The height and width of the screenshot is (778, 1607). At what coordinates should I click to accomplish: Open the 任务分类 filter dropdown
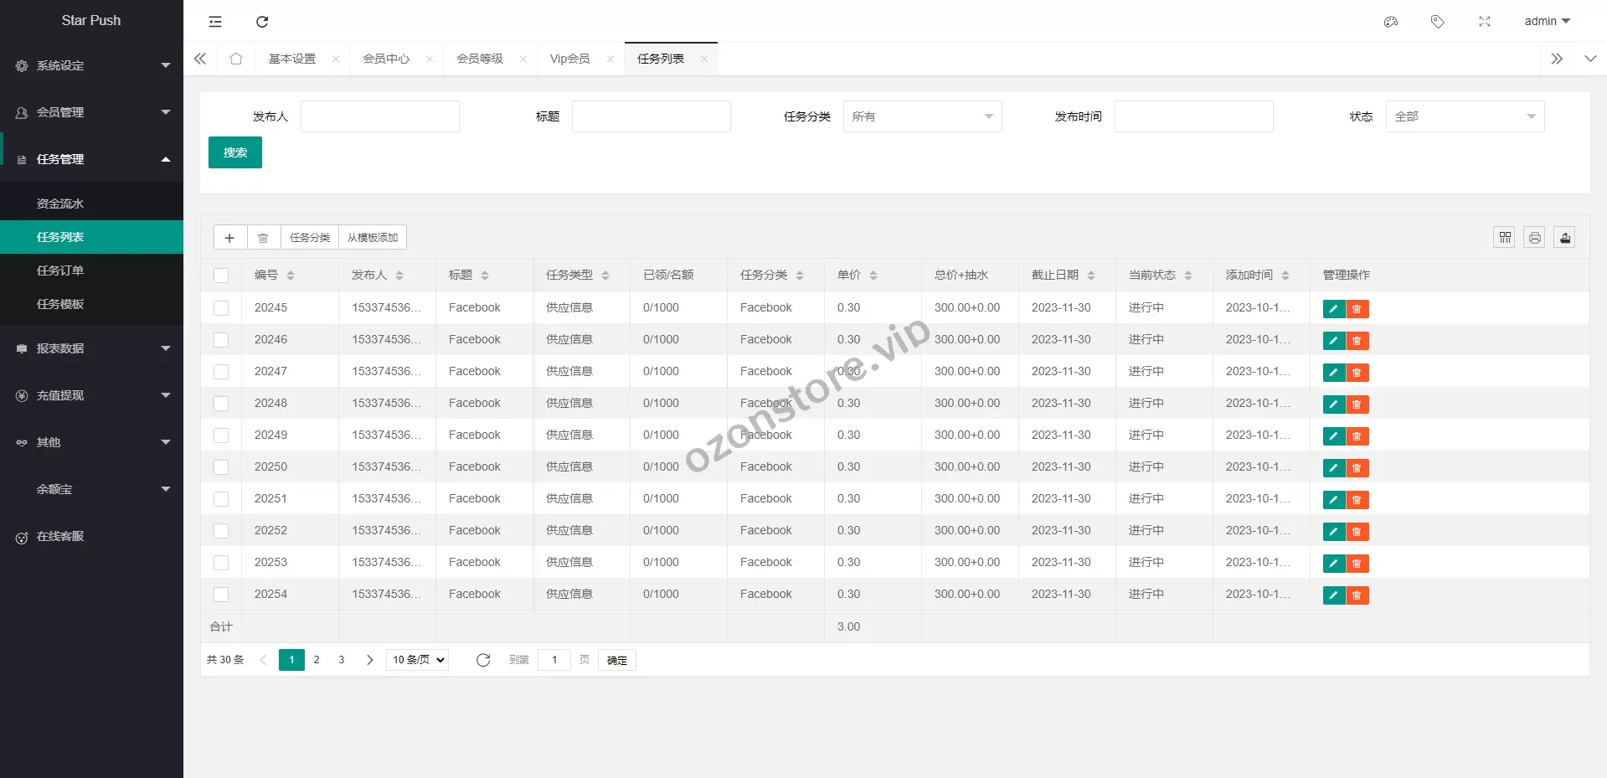922,116
